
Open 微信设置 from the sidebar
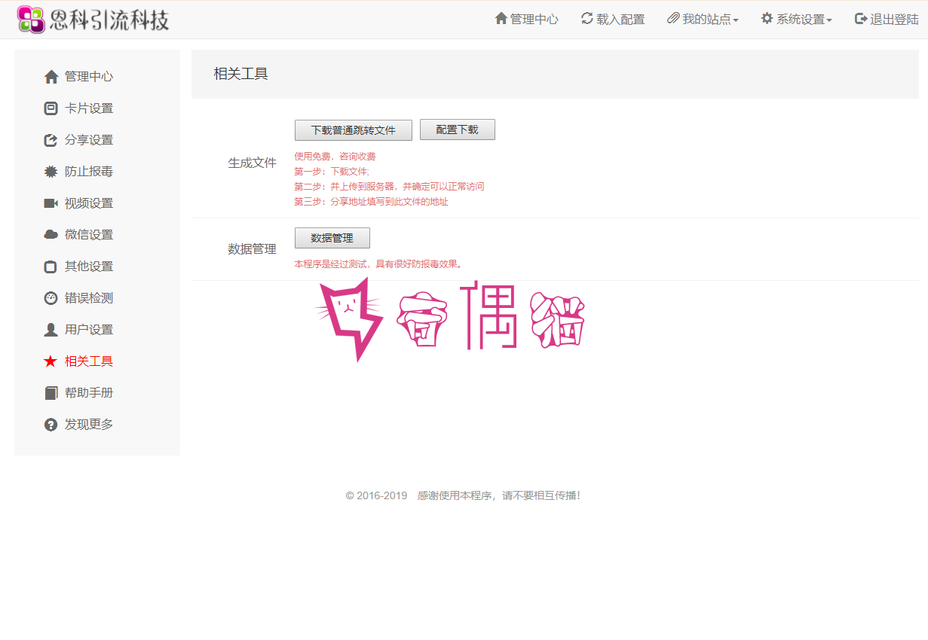click(89, 235)
